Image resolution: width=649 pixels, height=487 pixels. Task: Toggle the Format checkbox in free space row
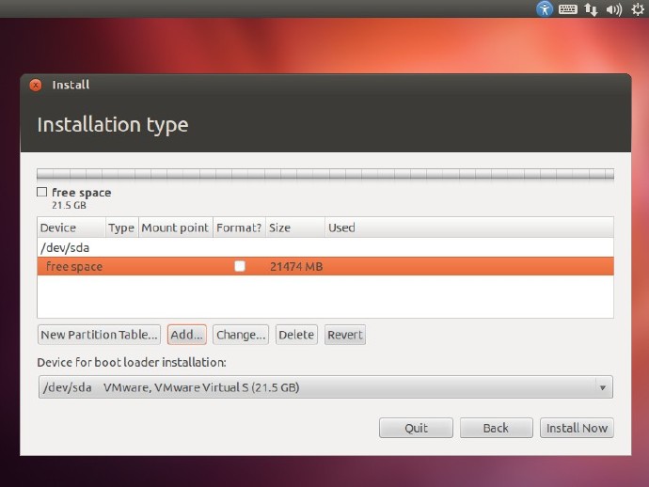tap(239, 266)
